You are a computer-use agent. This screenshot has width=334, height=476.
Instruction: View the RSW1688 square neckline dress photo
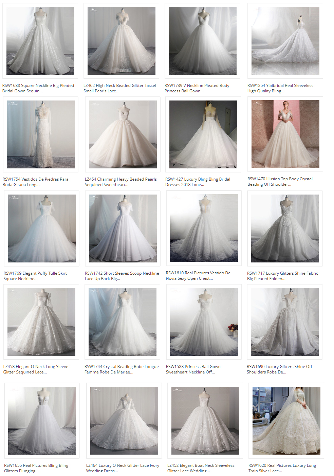41,40
